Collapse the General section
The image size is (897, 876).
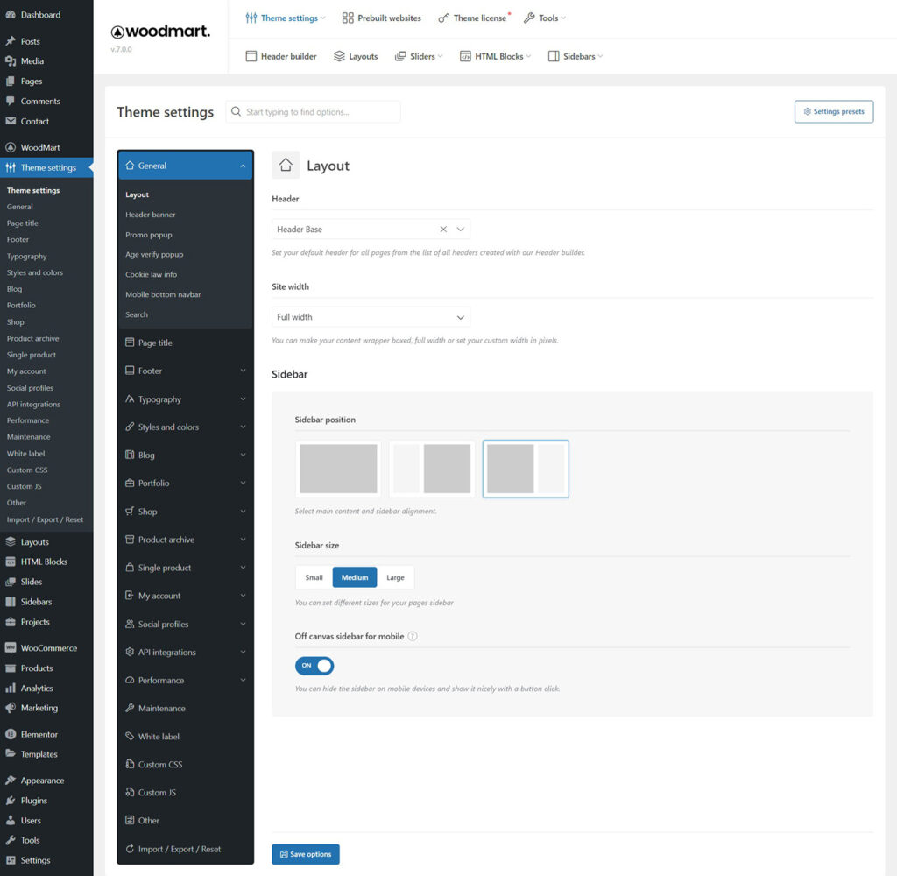pos(186,166)
